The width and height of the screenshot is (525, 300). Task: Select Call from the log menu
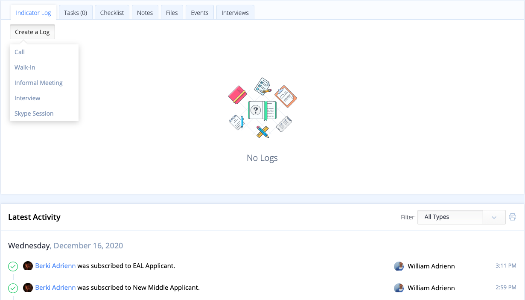19,52
